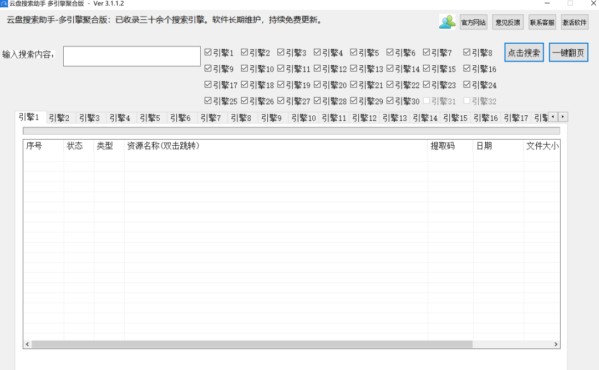599x370 pixels.
Task: Open the 引擎3 tab
Action: point(92,118)
